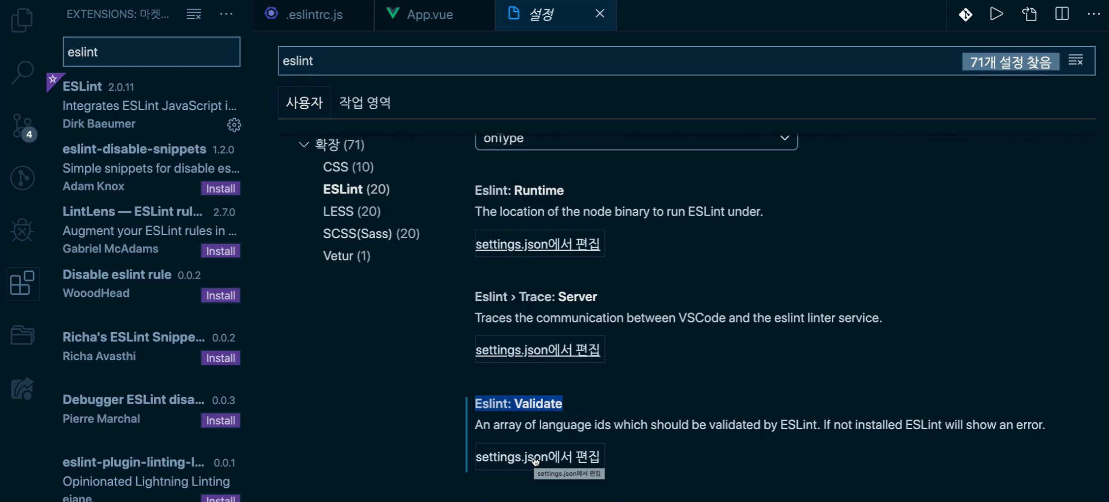This screenshot has width=1109, height=502.
Task: Click the Eslint: Validate setting title
Action: tap(519, 404)
